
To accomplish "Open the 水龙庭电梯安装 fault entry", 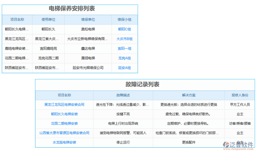I will 64,142.
